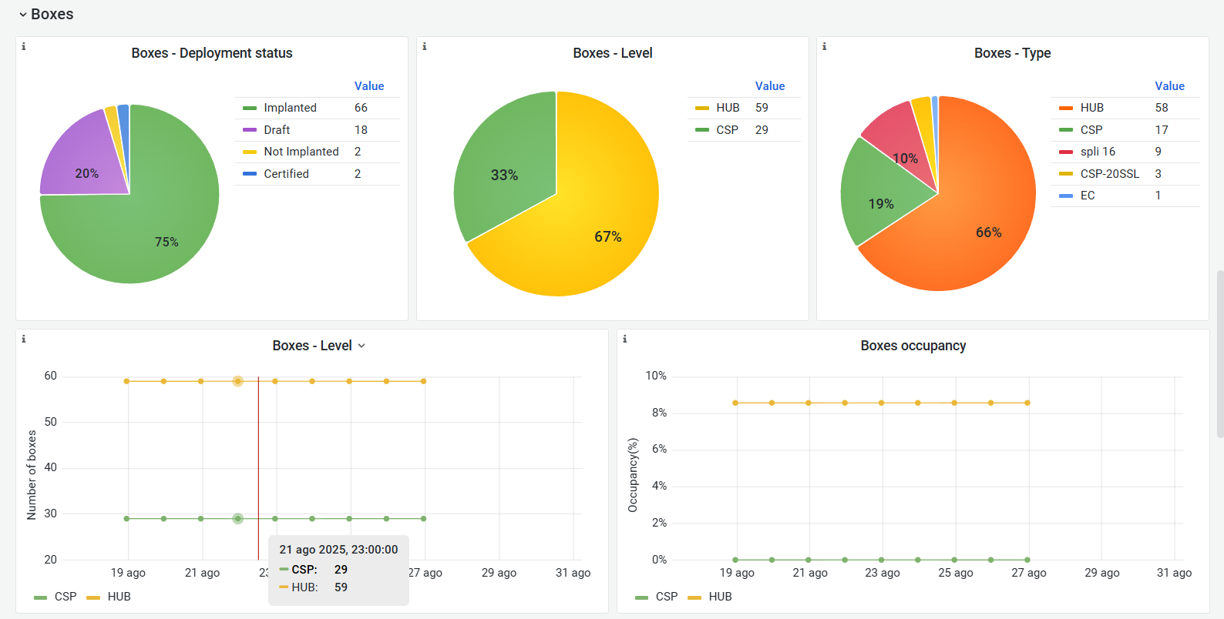
Task: Toggle Not Implanted series in legend
Action: coord(301,152)
